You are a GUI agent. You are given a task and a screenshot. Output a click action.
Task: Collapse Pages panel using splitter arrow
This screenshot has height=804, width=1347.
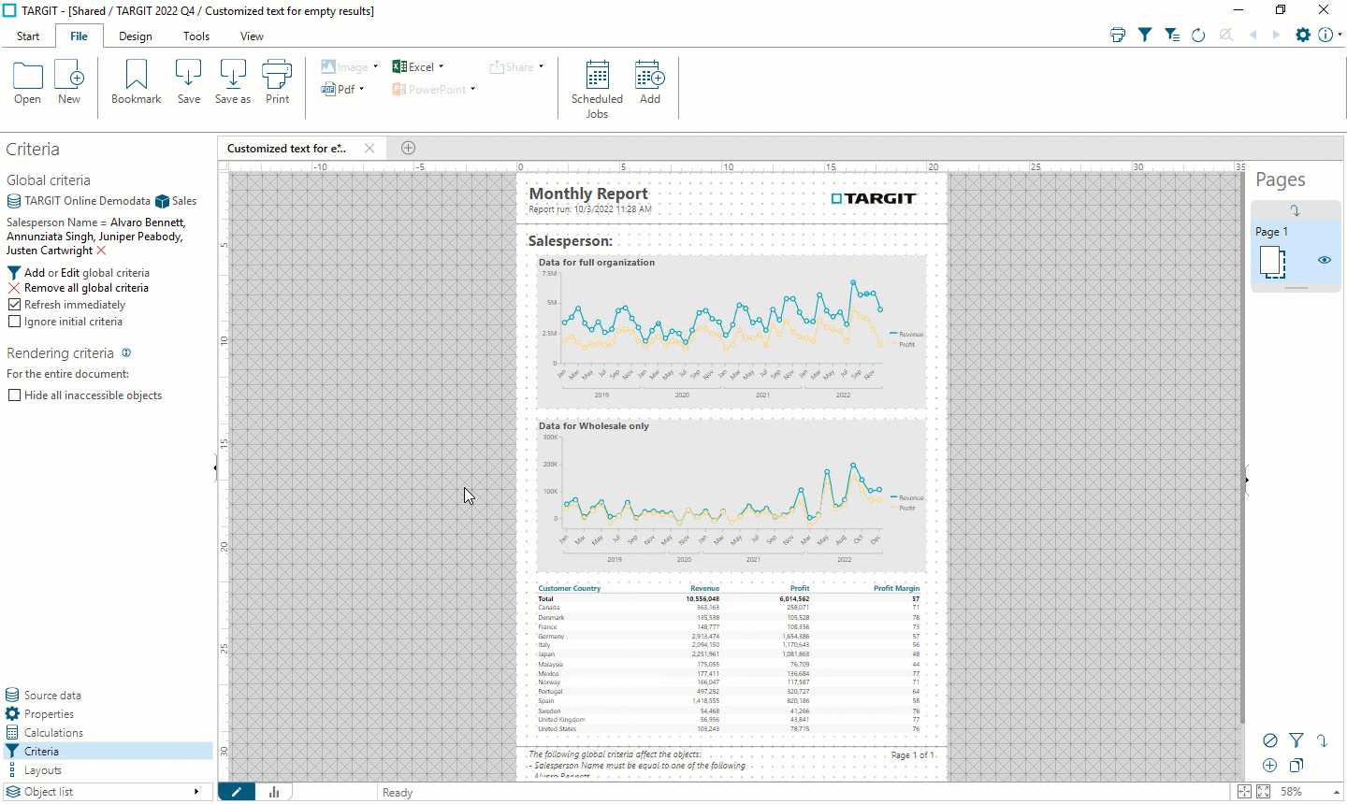[1247, 480]
